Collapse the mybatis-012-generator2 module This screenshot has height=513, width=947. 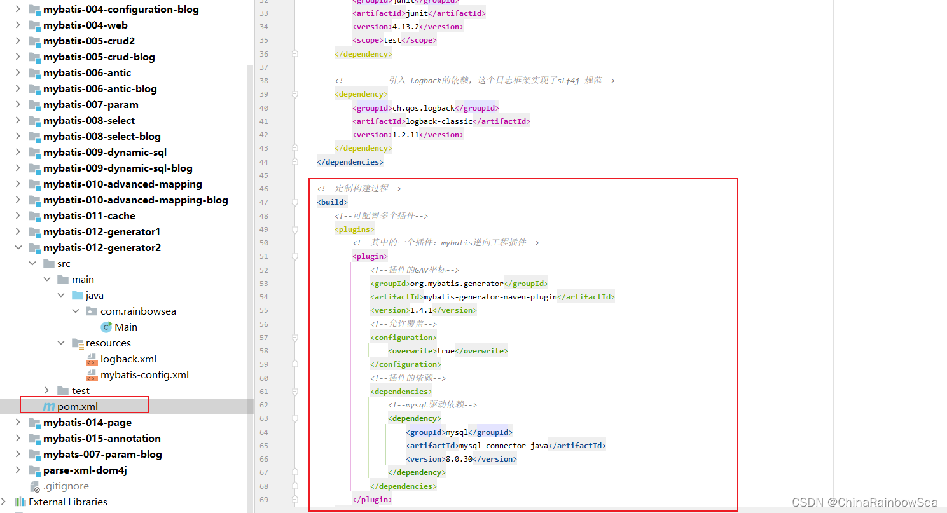(x=18, y=248)
